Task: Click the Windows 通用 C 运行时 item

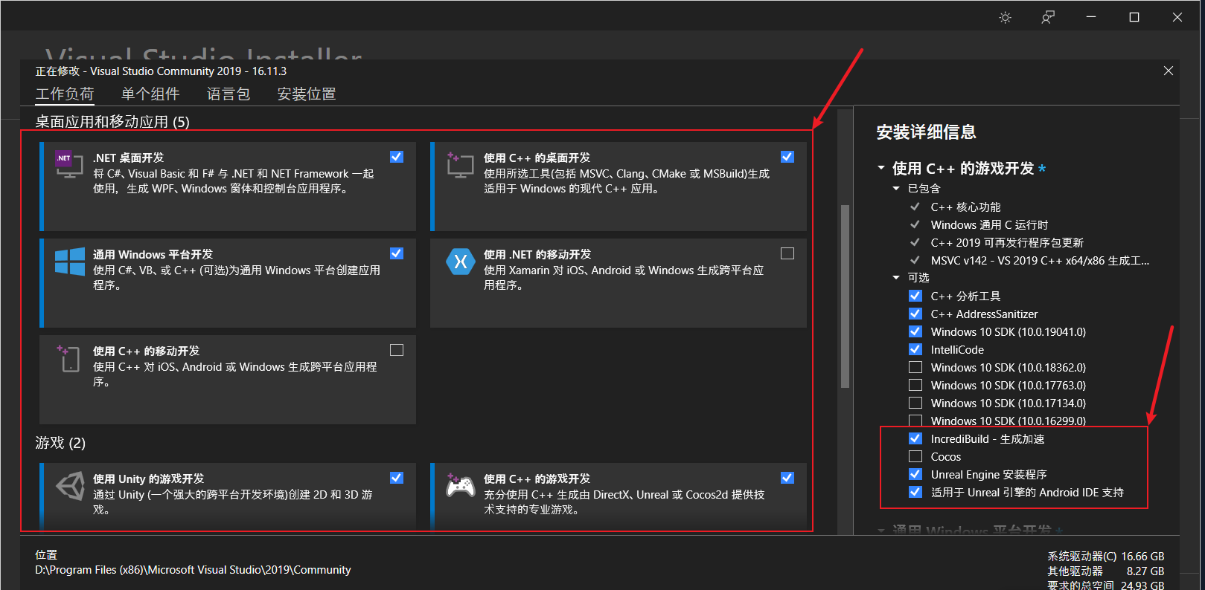Action: click(x=989, y=224)
